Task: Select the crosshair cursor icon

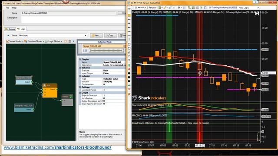Action: pos(179,8)
